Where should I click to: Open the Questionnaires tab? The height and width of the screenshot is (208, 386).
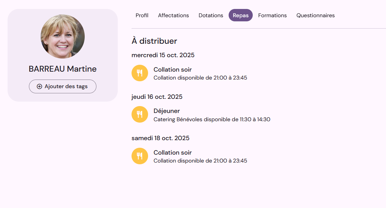(315, 15)
